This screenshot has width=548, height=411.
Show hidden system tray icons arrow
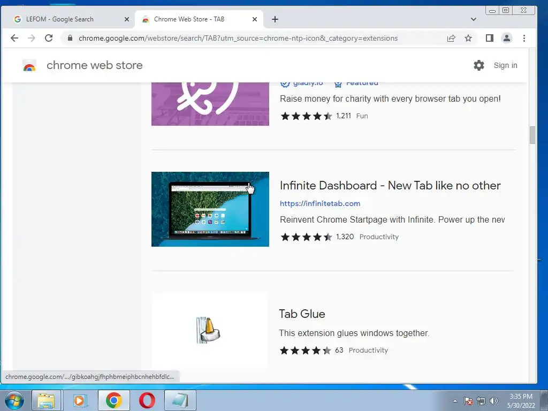[455, 401]
